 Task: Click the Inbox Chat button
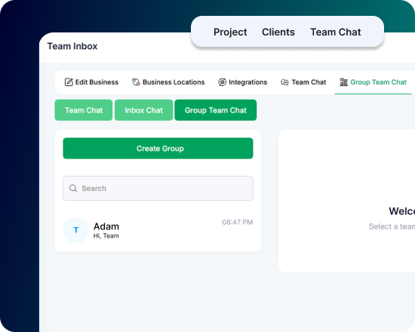[x=143, y=110]
